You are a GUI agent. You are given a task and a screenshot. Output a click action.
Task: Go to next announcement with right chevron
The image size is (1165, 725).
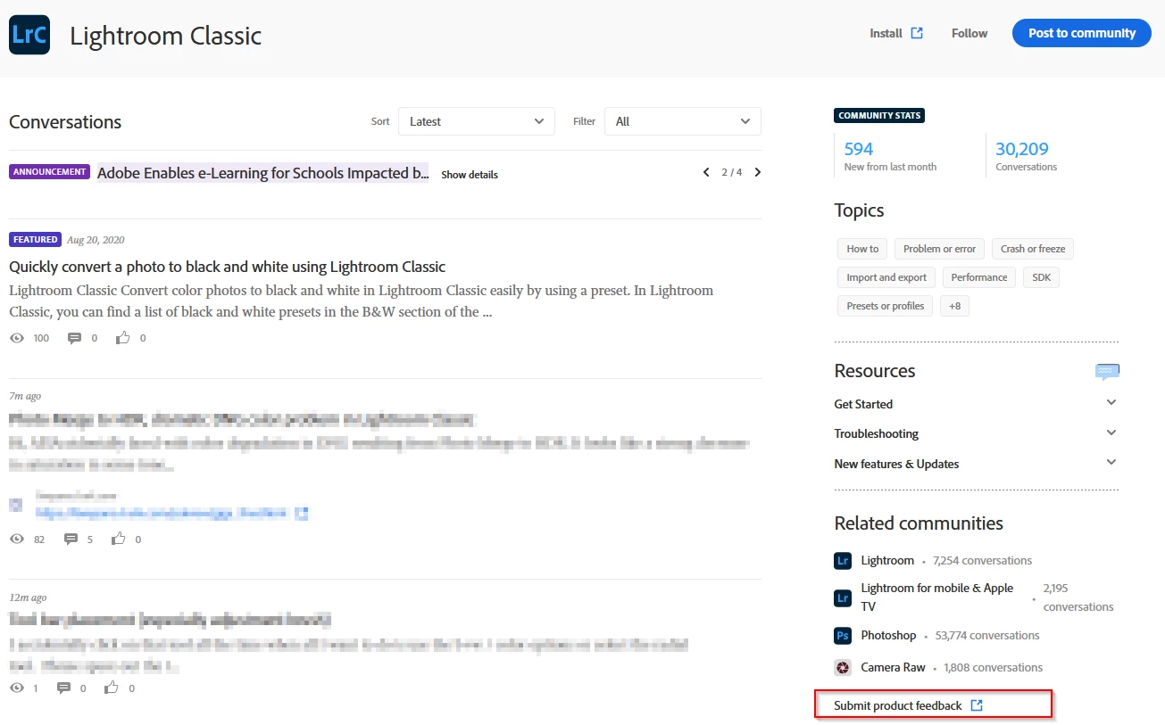point(758,172)
